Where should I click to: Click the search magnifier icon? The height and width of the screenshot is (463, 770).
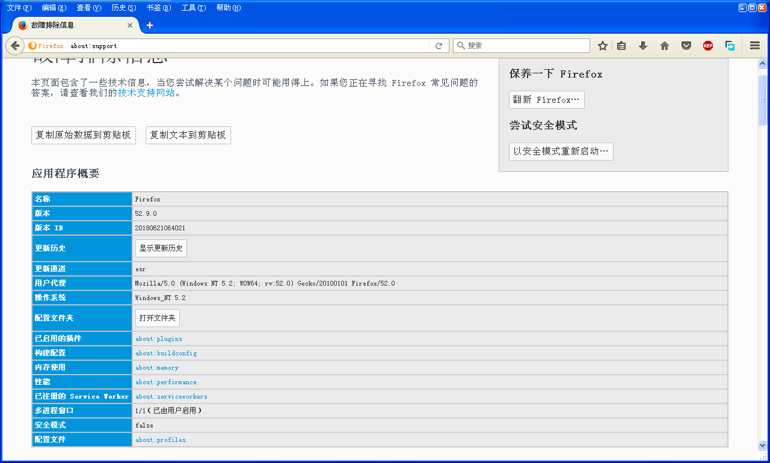tap(461, 46)
